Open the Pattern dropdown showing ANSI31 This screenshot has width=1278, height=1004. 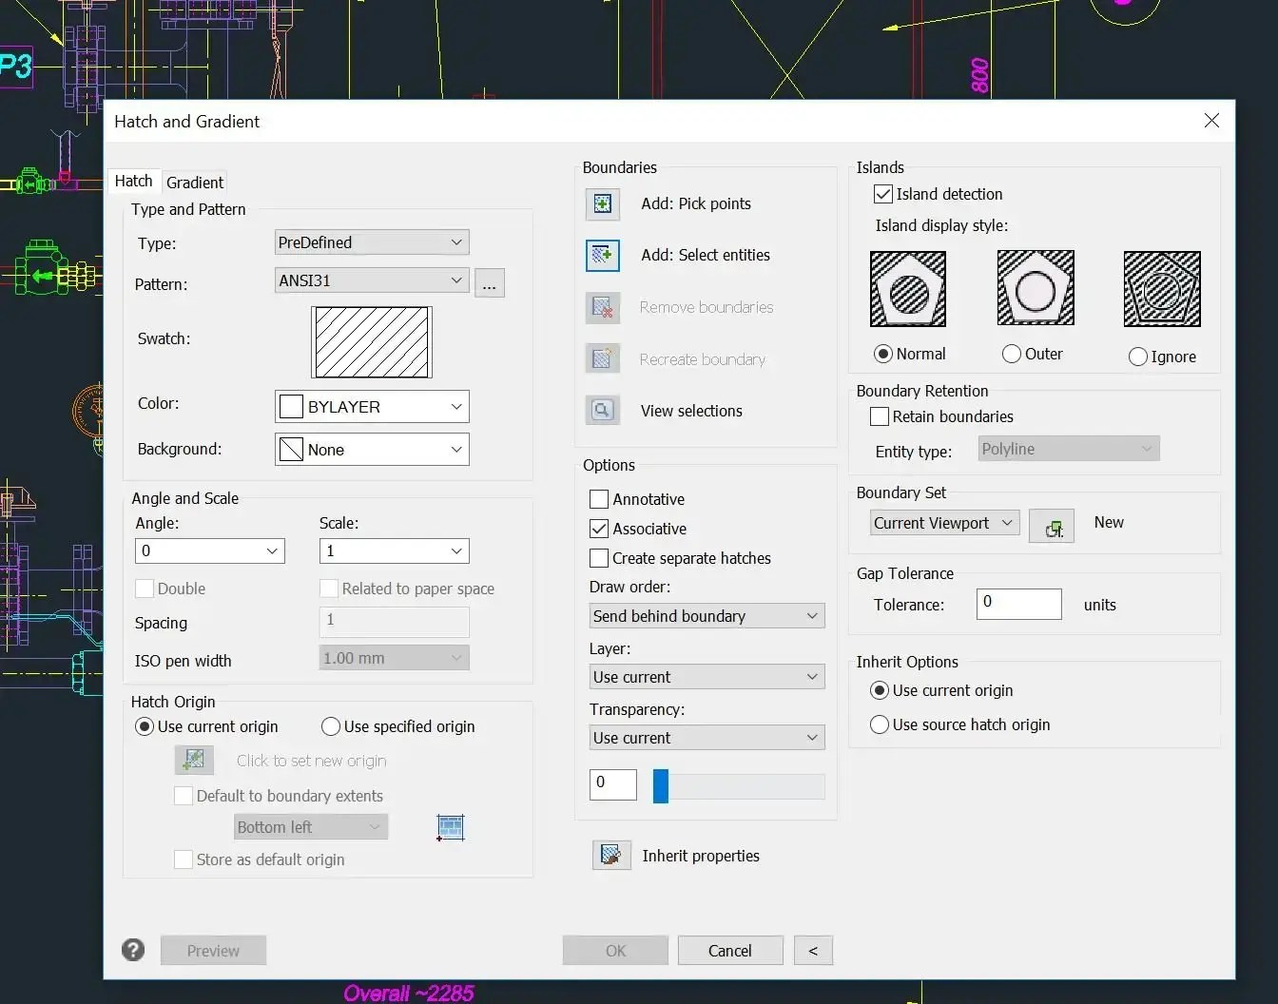[x=372, y=280]
